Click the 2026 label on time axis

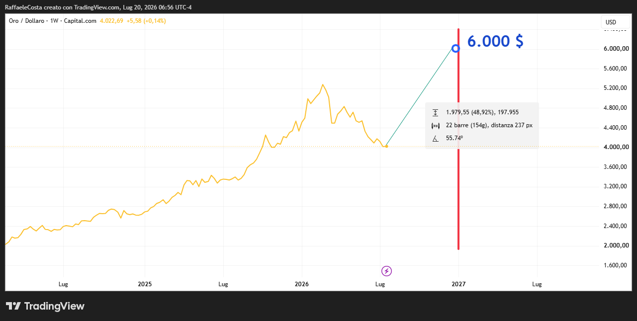(302, 284)
